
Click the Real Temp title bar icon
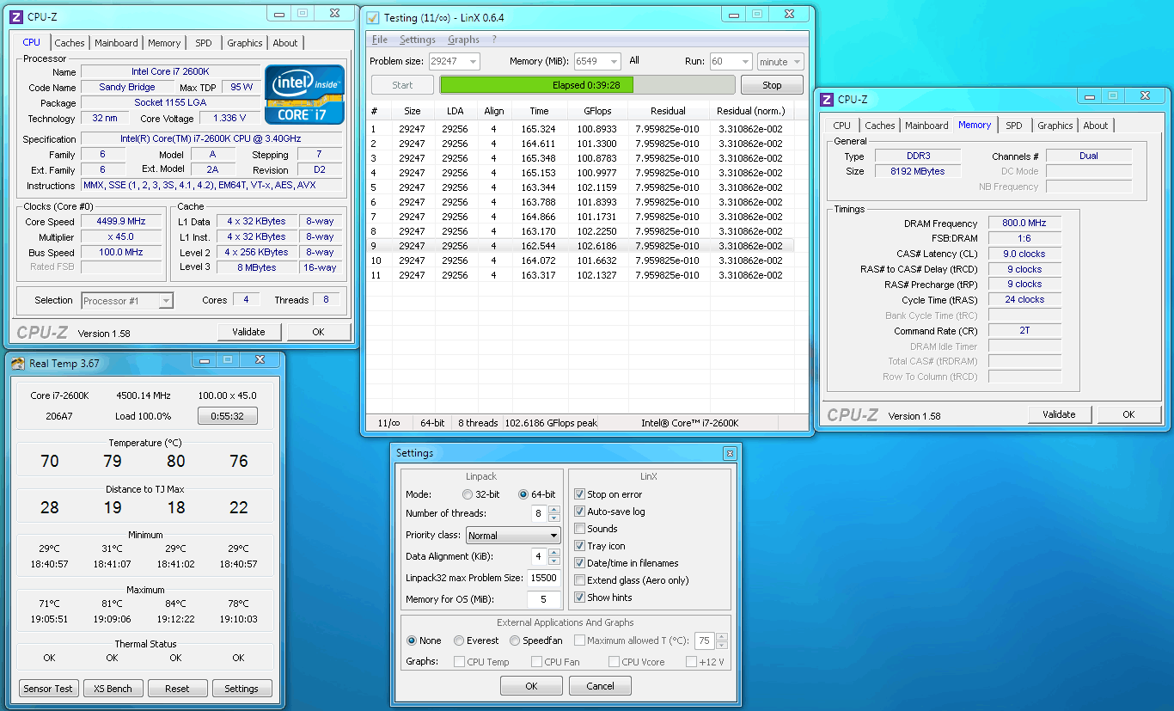[x=18, y=364]
